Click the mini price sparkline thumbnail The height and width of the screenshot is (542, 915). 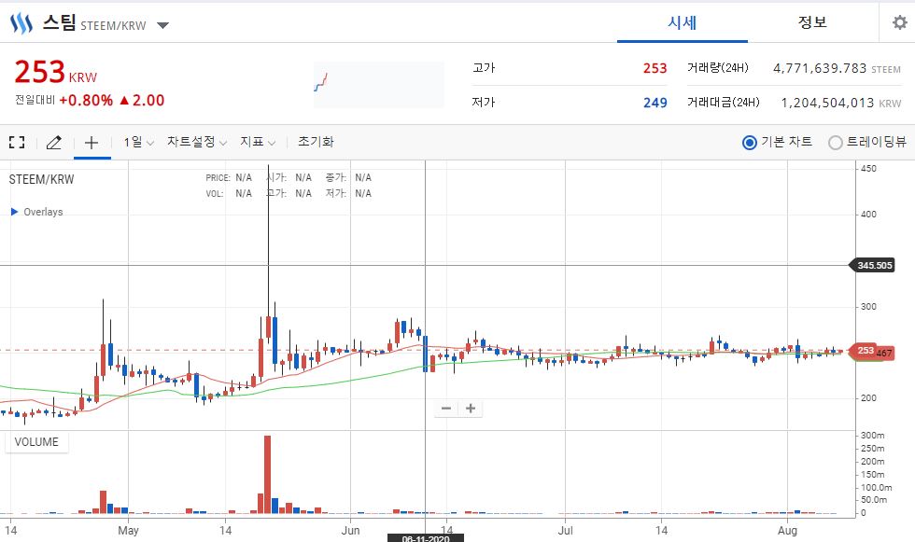click(379, 85)
